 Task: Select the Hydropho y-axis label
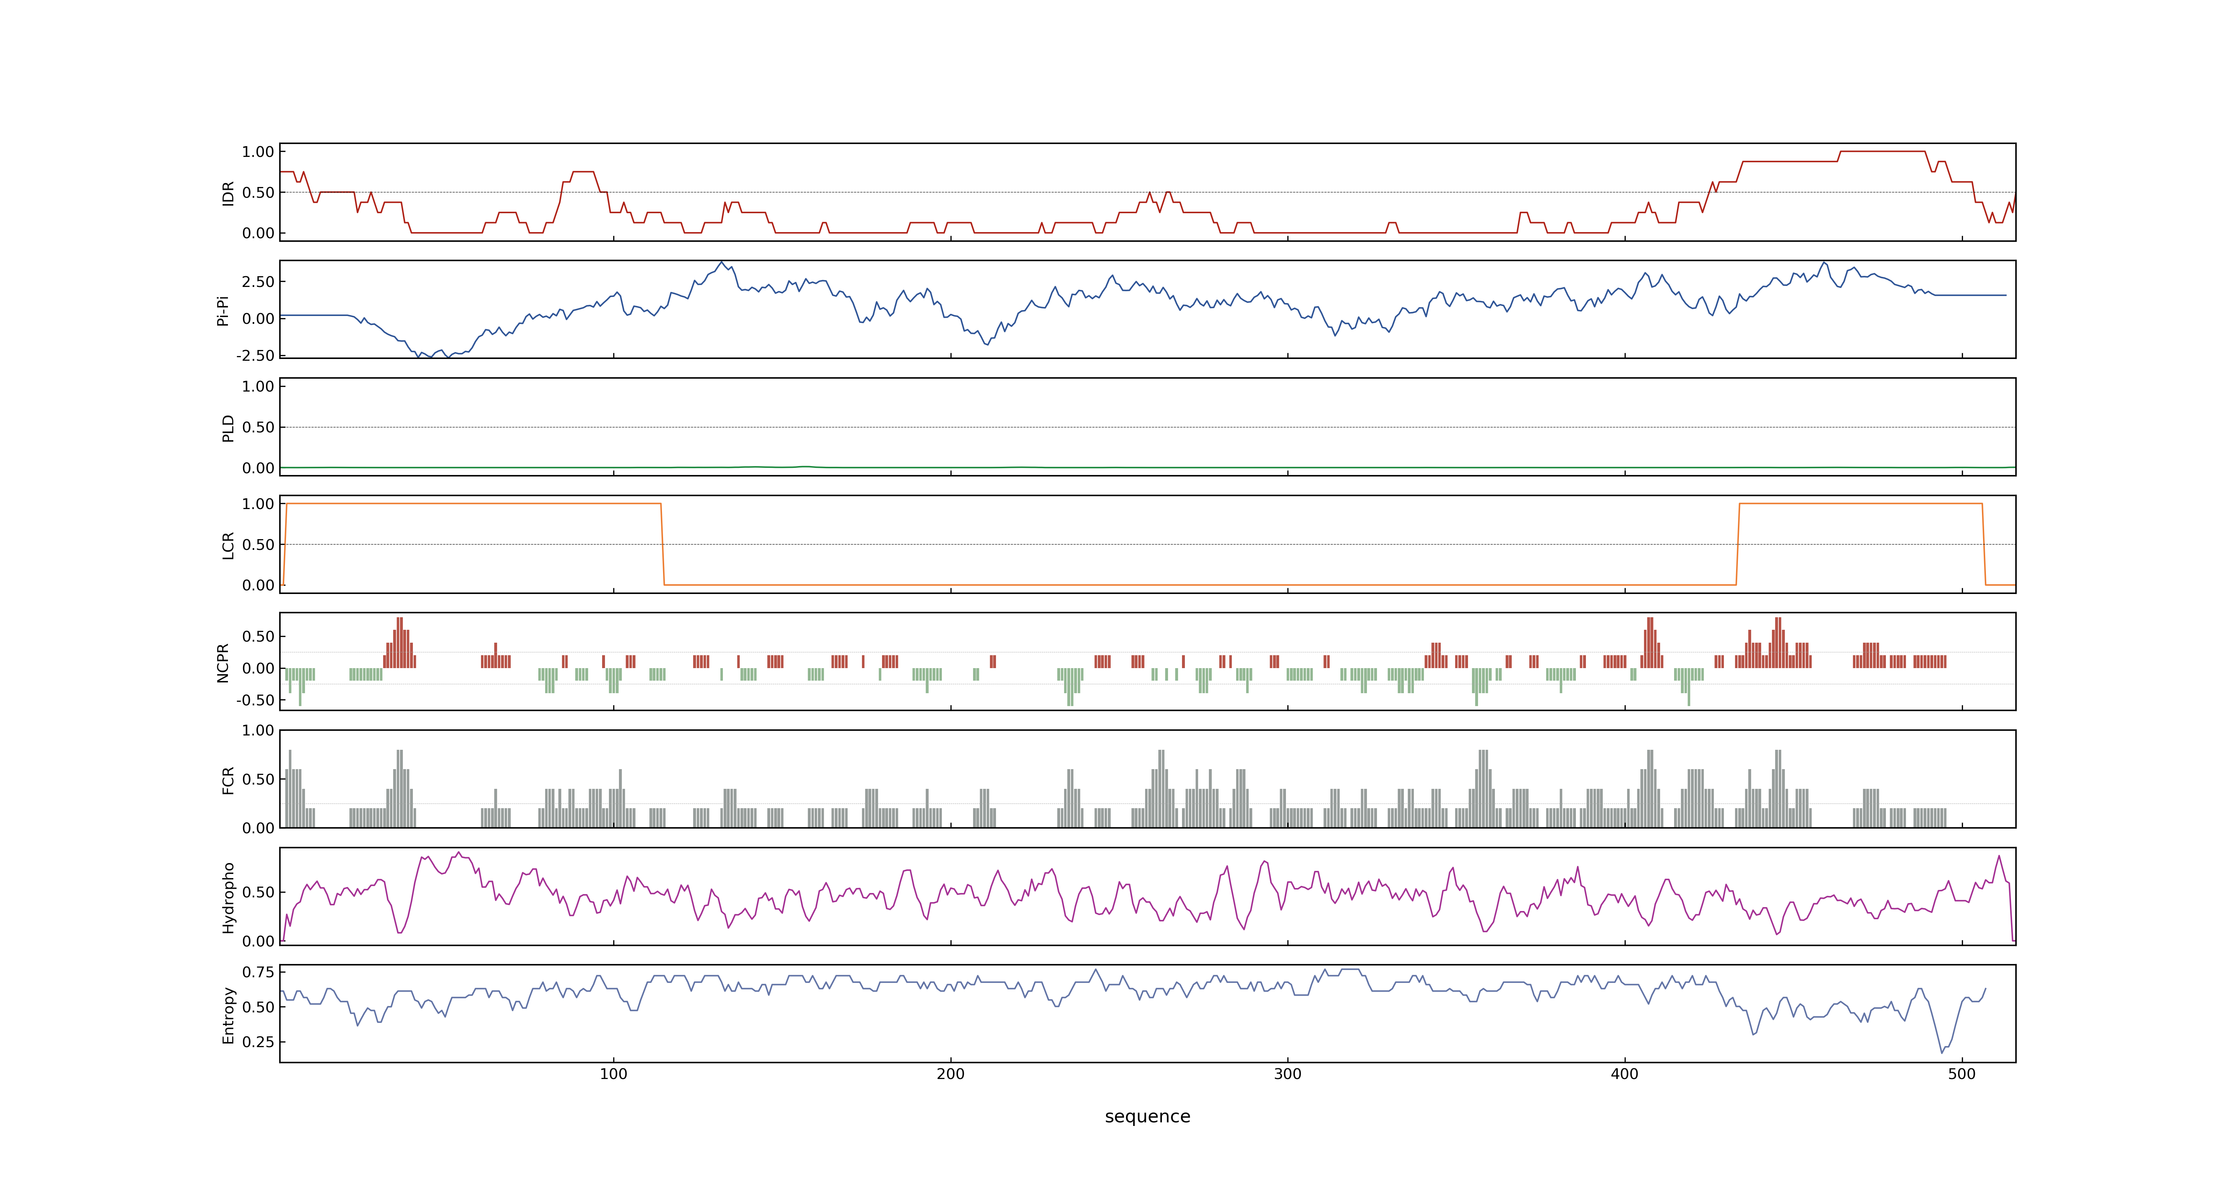pos(228,898)
